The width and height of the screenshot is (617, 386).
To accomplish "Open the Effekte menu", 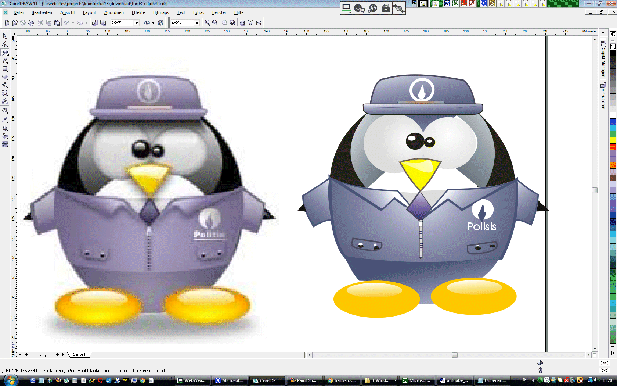I will tap(138, 12).
